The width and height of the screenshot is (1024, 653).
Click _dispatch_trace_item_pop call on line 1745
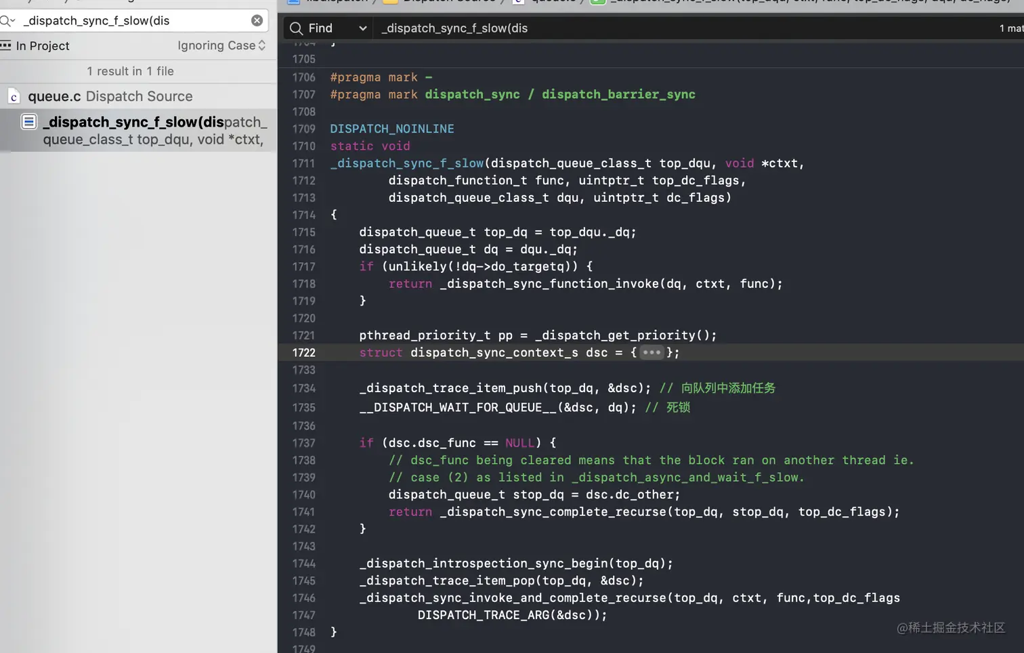click(447, 581)
